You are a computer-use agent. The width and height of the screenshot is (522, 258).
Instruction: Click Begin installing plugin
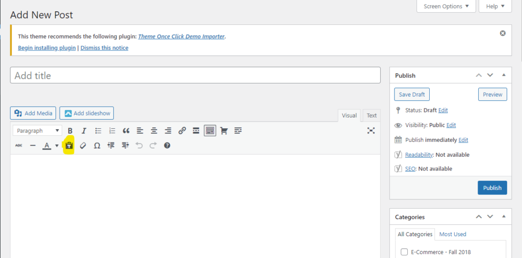pos(46,48)
